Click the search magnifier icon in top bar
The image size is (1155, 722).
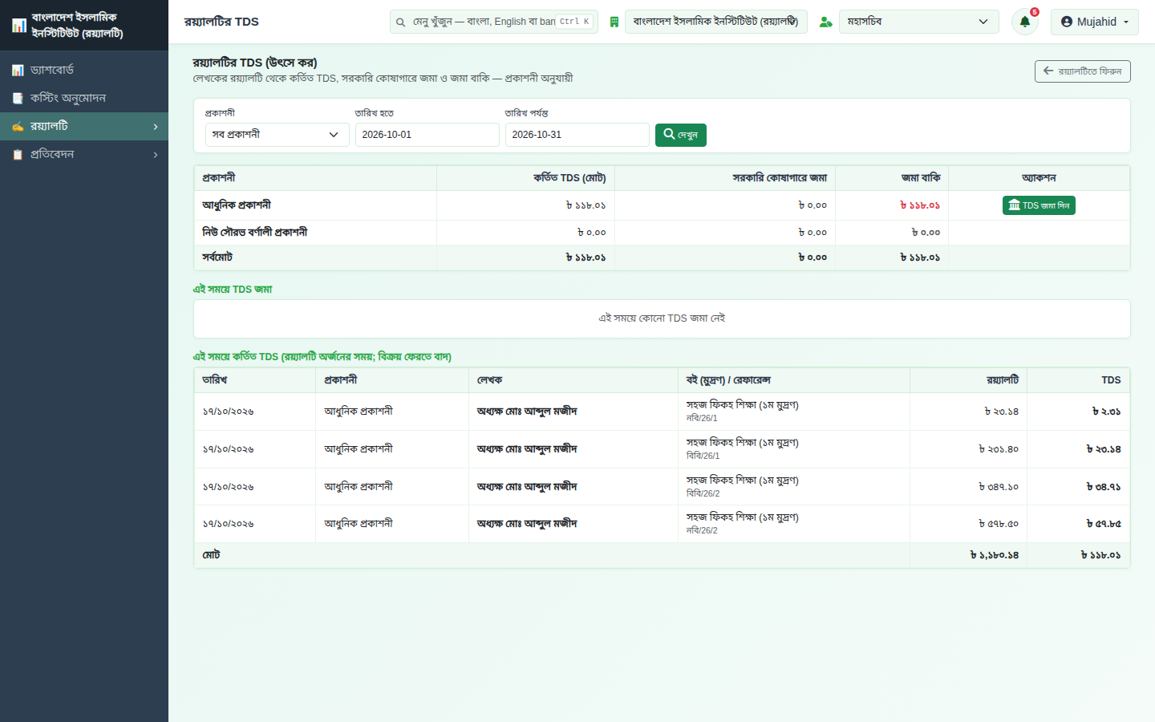(400, 22)
